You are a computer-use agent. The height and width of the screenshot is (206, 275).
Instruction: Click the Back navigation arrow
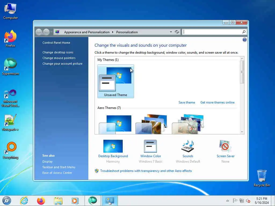39,32
